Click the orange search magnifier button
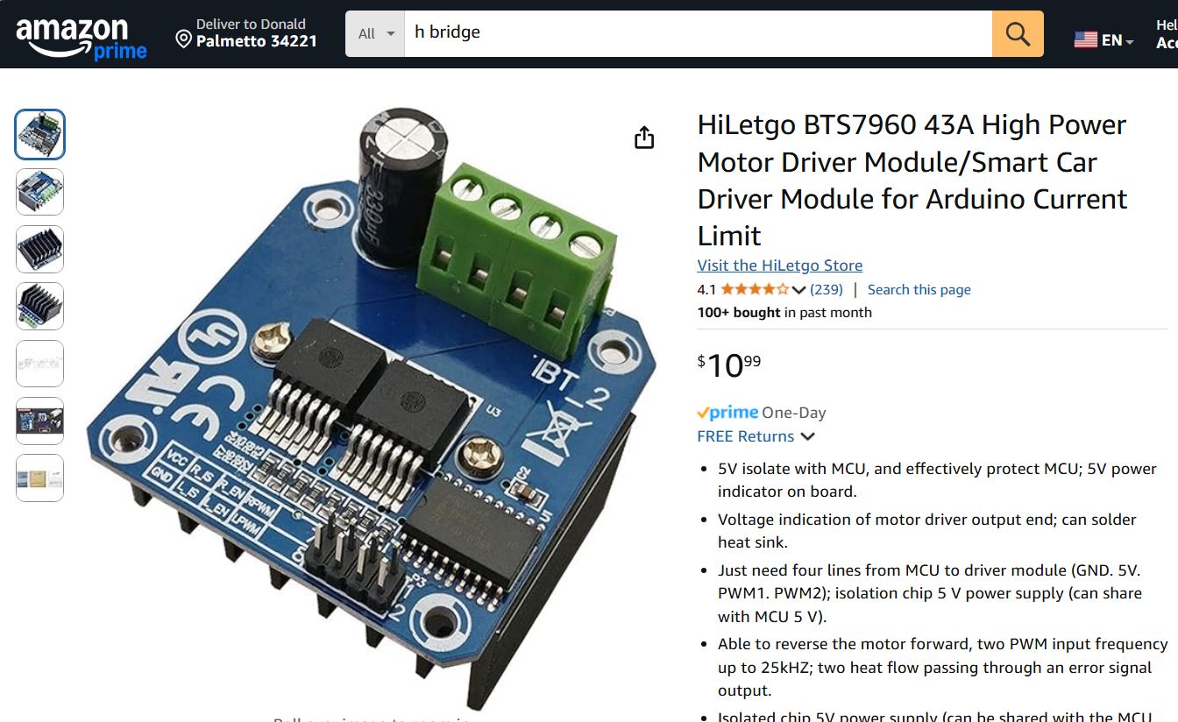The image size is (1178, 722). 1018,34
